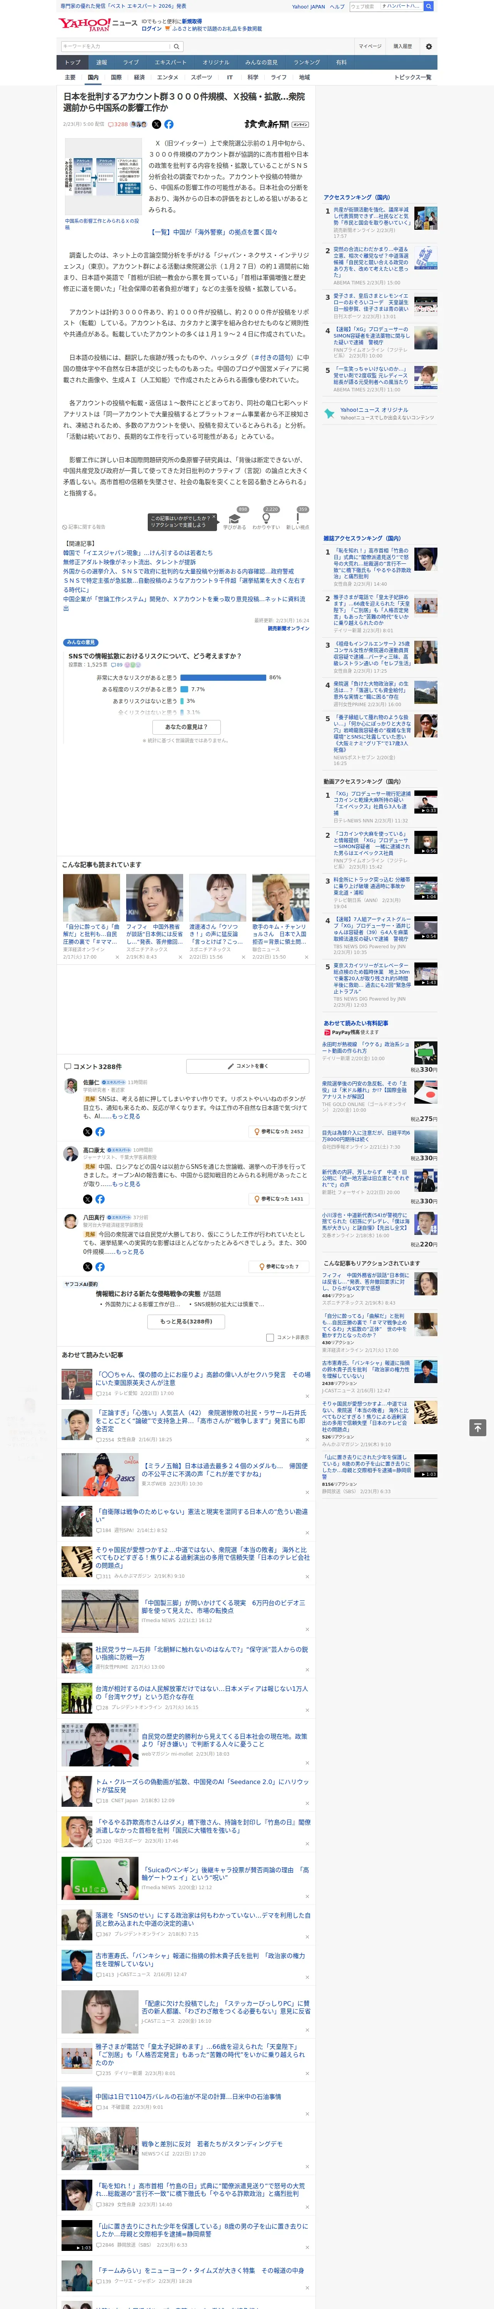Expand 八田真行's comment with もっと見る
This screenshot has height=2309, width=494.
point(130,1251)
